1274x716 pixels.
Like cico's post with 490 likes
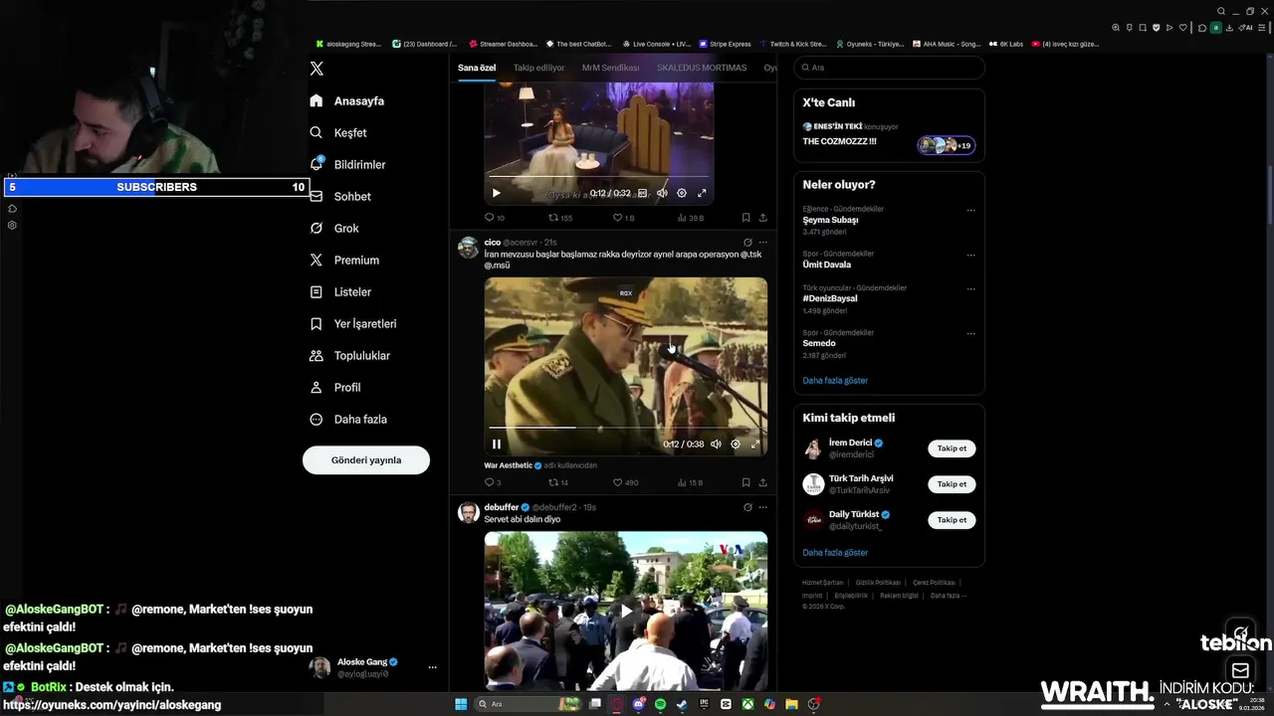click(x=625, y=482)
